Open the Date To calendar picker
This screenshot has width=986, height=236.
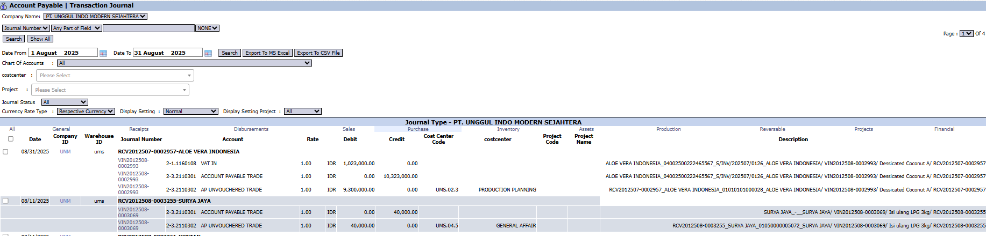point(208,53)
